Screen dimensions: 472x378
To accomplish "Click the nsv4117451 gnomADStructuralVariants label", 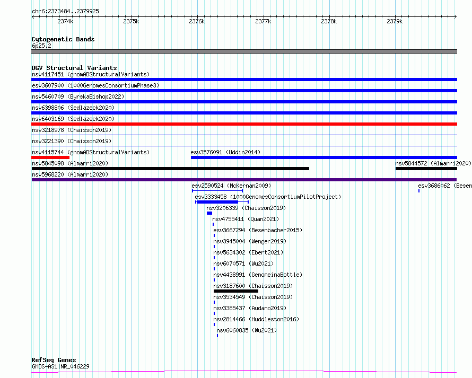I will (x=91, y=74).
